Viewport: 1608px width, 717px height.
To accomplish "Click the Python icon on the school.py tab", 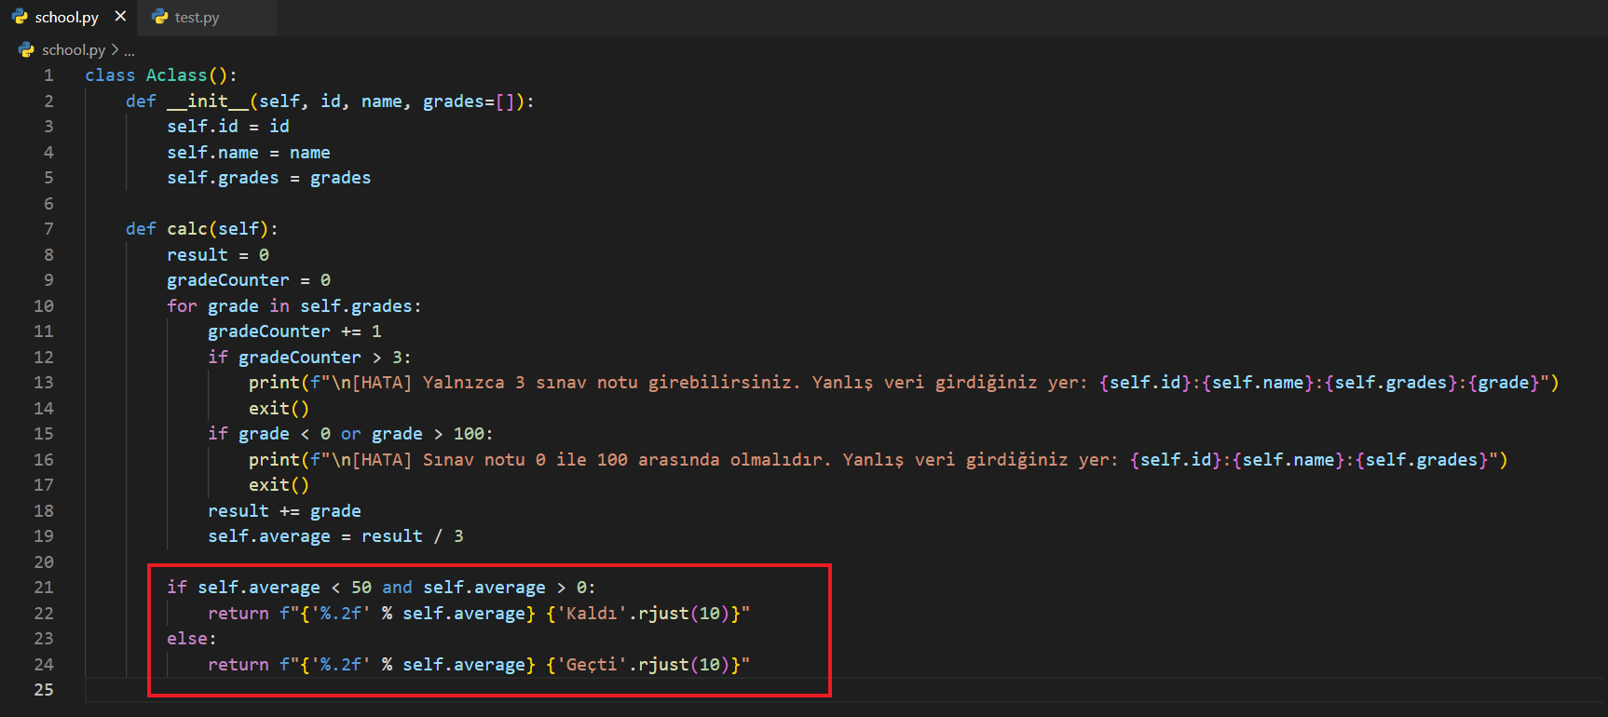I will [20, 17].
